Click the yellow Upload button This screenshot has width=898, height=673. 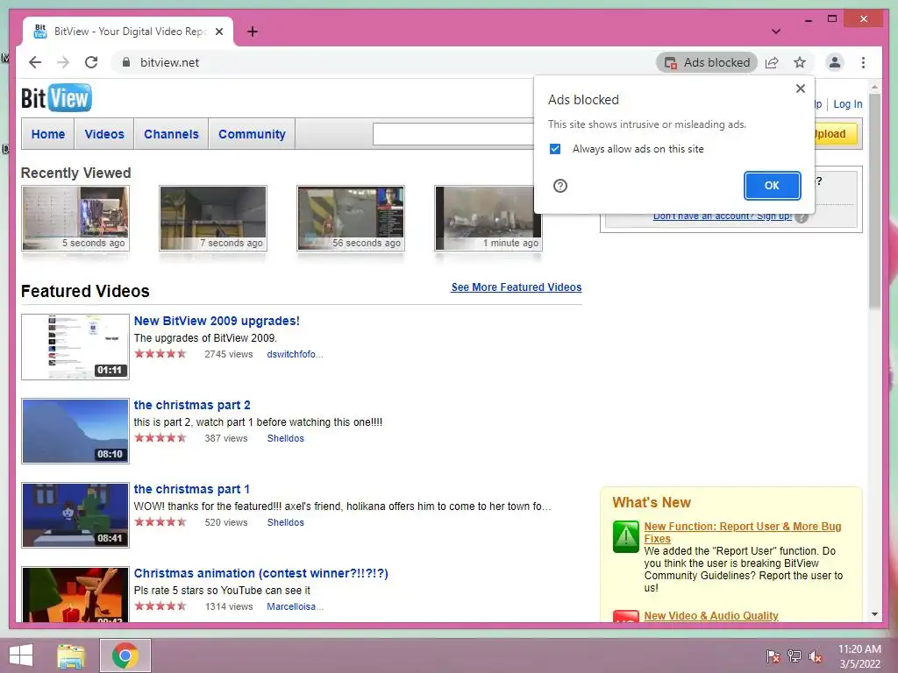pos(834,134)
